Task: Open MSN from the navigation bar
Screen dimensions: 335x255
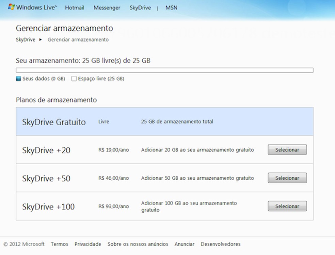Action: [171, 7]
